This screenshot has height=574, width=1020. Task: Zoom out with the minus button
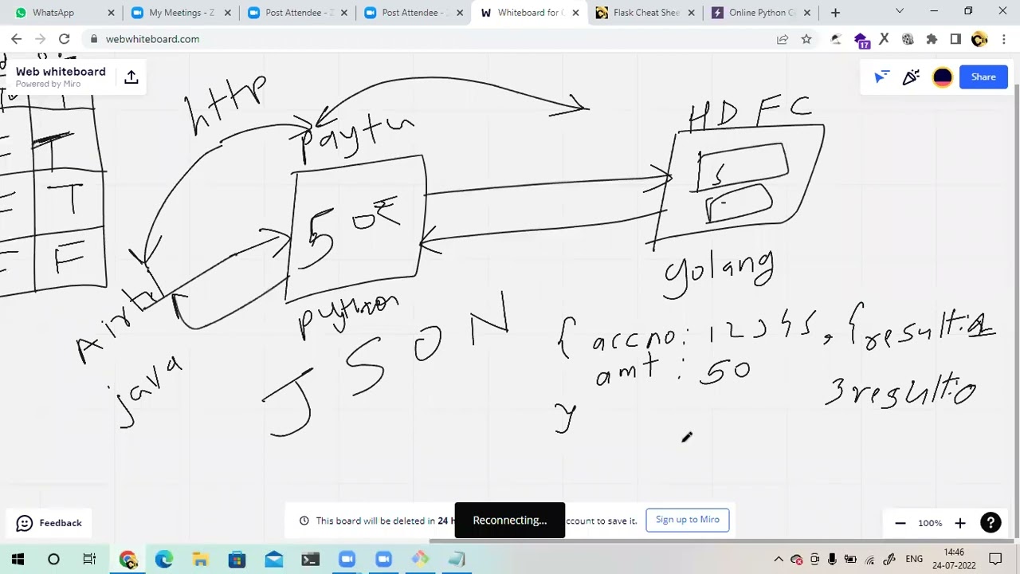(x=900, y=523)
